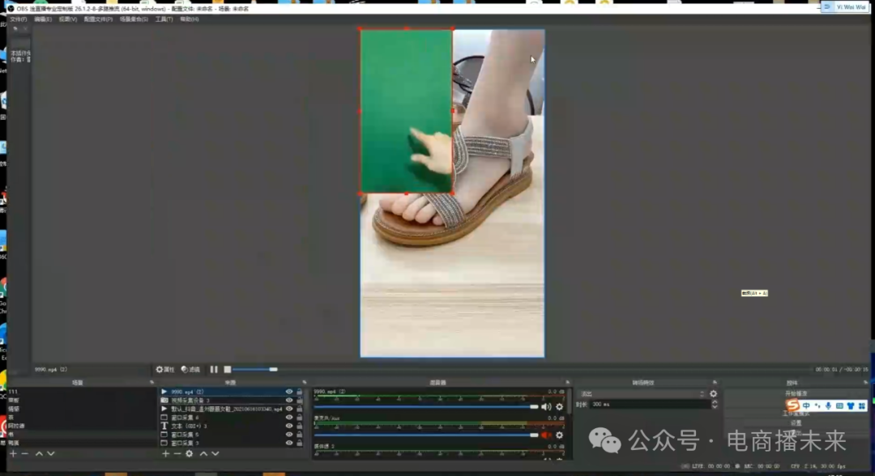Pause the media source playback

click(214, 369)
